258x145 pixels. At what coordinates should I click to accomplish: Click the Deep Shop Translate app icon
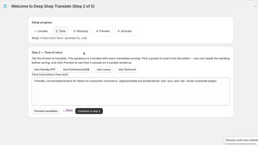coord(5,6)
